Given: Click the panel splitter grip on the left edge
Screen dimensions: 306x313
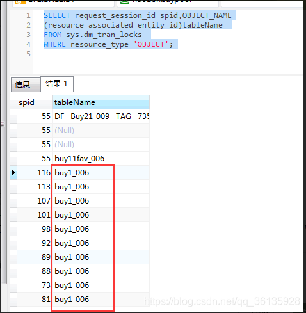Looking at the screenshot, I should pyautogui.click(x=3, y=124).
